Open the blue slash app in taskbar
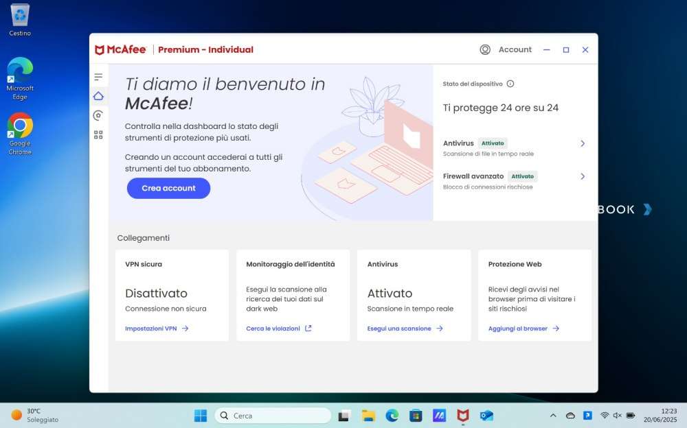Viewport: 687px width, 428px height. [440, 415]
